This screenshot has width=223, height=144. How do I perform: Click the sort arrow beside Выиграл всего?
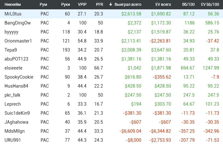[x=111, y=5]
